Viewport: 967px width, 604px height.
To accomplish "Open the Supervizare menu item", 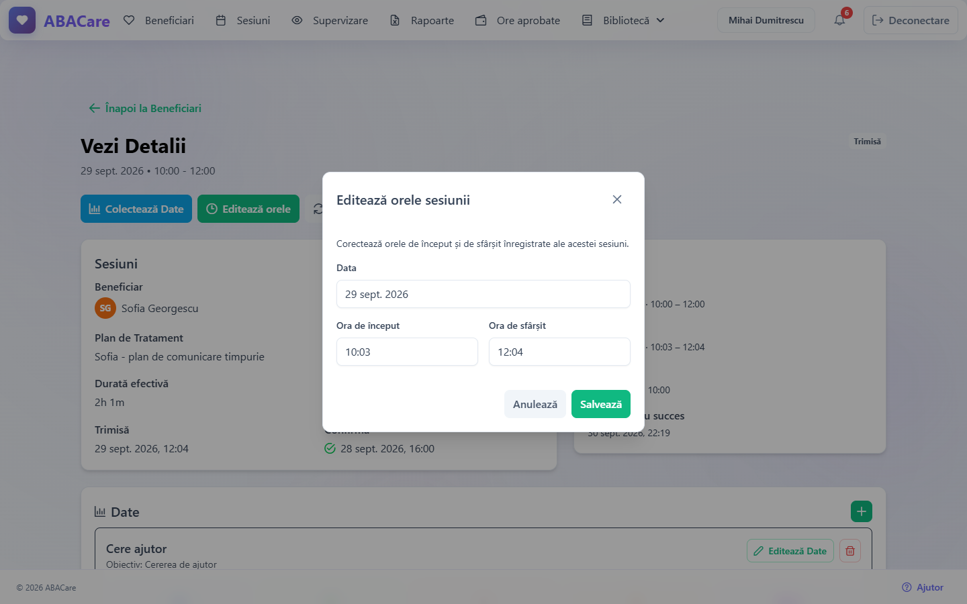I will pos(330,20).
